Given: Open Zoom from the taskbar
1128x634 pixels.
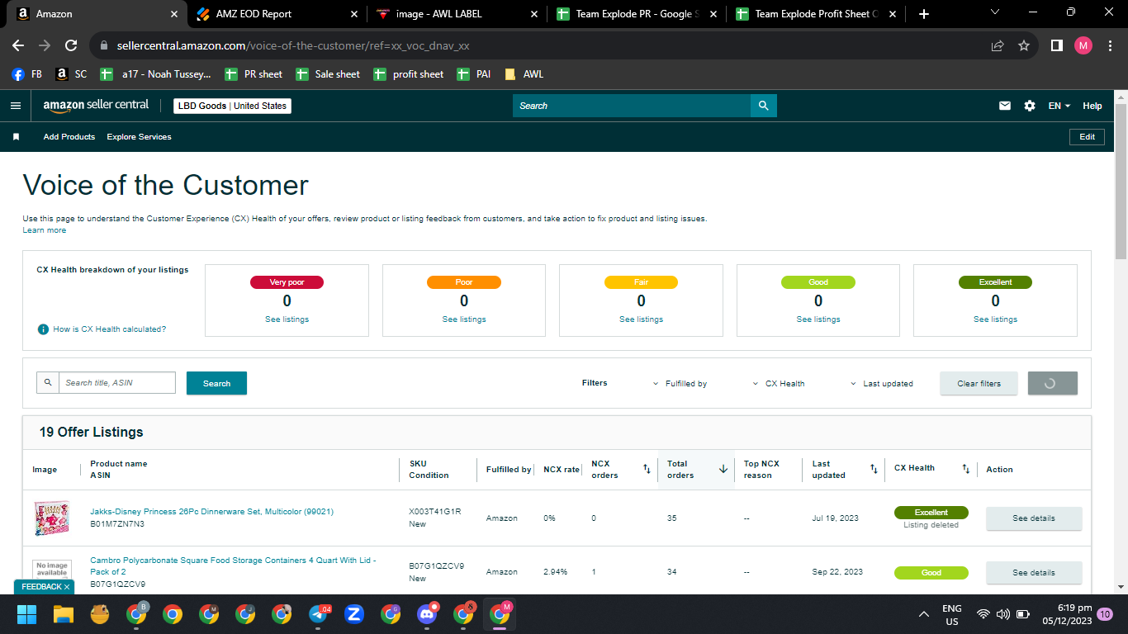Looking at the screenshot, I should point(354,614).
